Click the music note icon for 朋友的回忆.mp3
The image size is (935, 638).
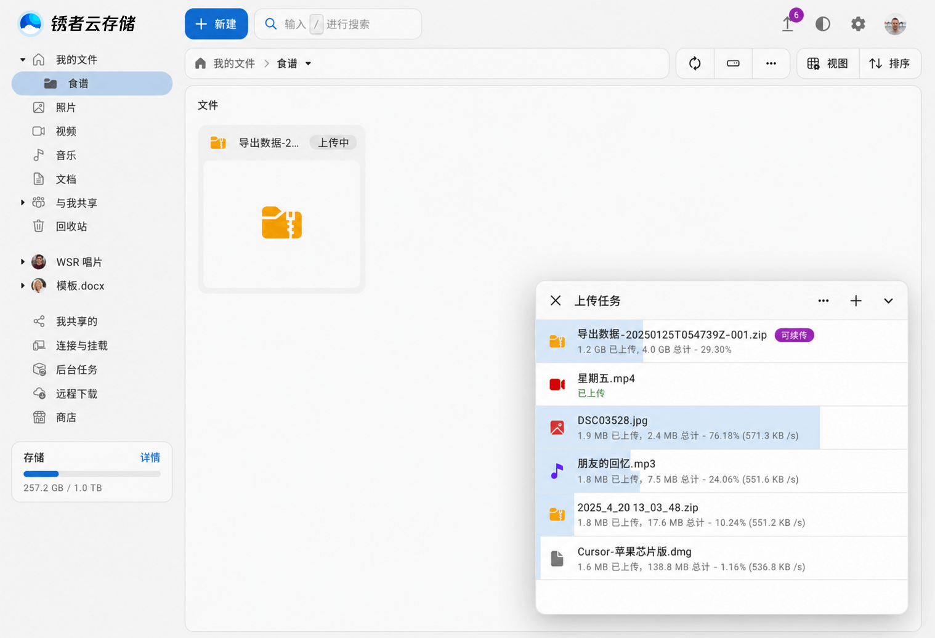click(x=557, y=471)
